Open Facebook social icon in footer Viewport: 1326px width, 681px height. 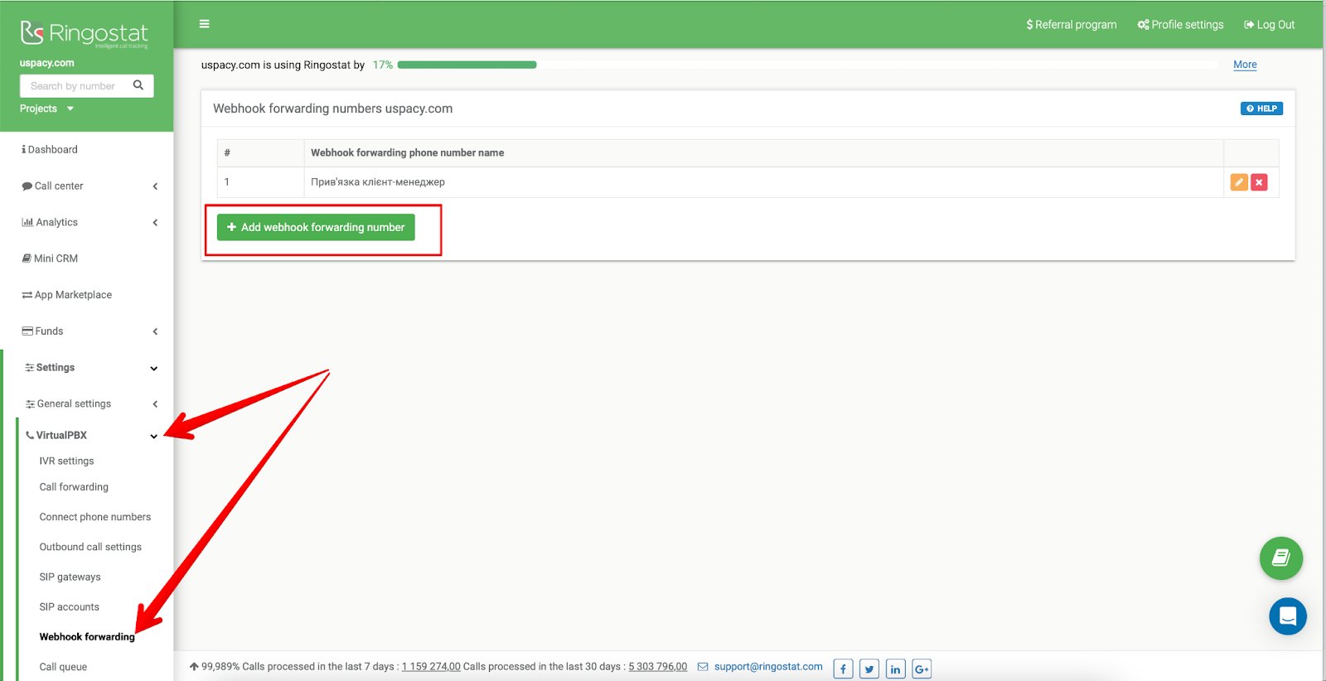pyautogui.click(x=843, y=669)
